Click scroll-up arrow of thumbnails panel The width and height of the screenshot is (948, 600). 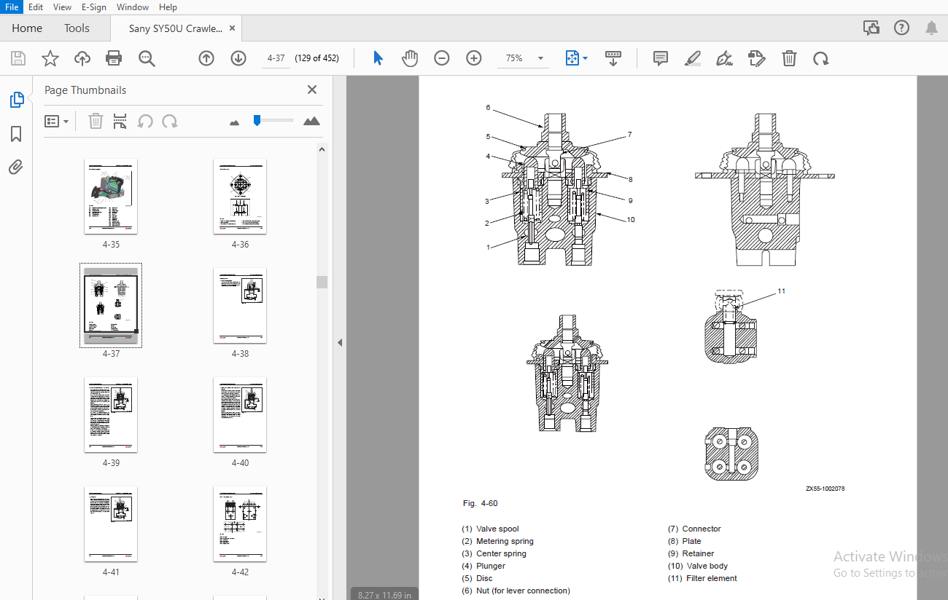tap(322, 149)
